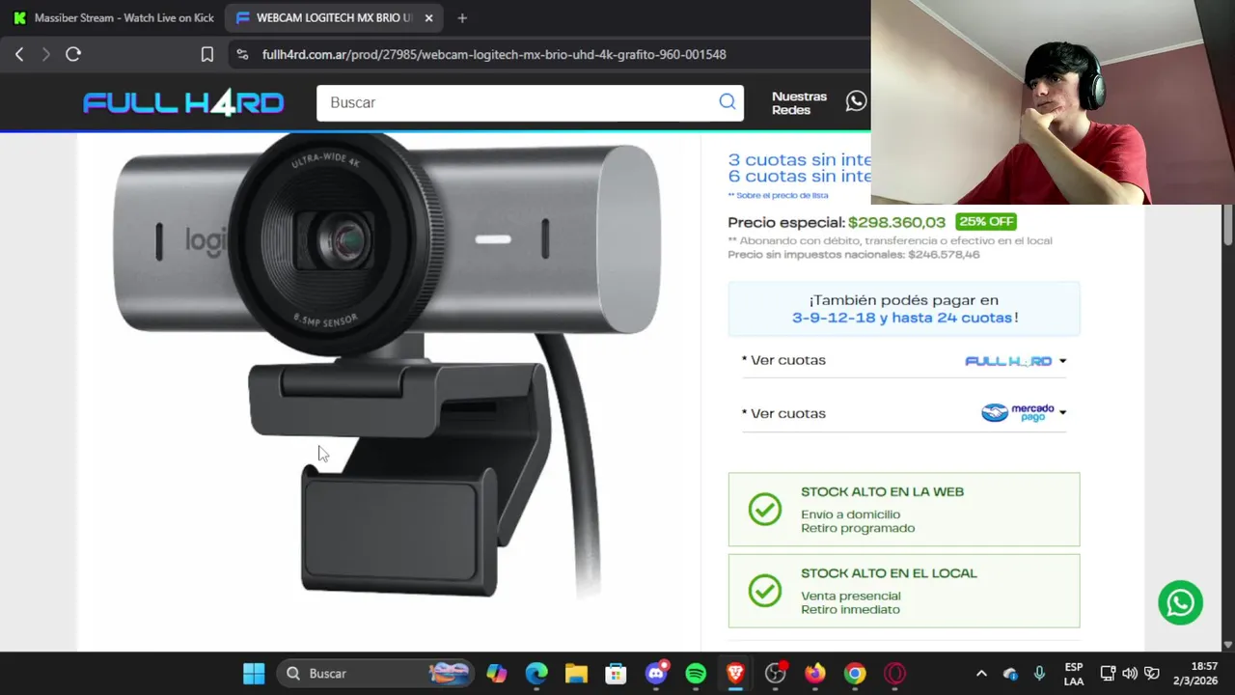1235x695 pixels.
Task: Go back to previous page
Action: pyautogui.click(x=19, y=54)
